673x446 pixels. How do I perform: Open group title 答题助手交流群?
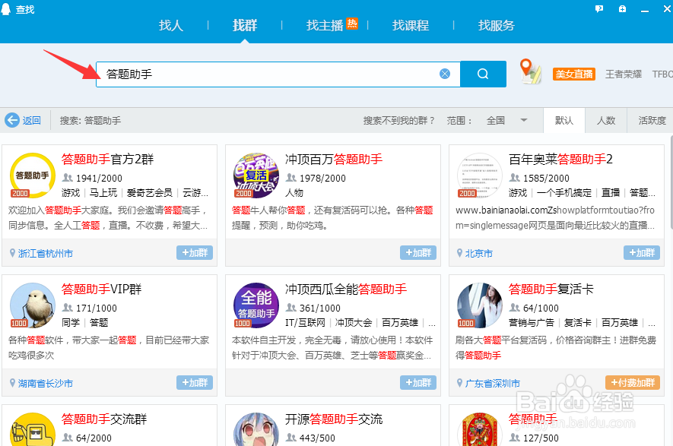click(x=104, y=419)
